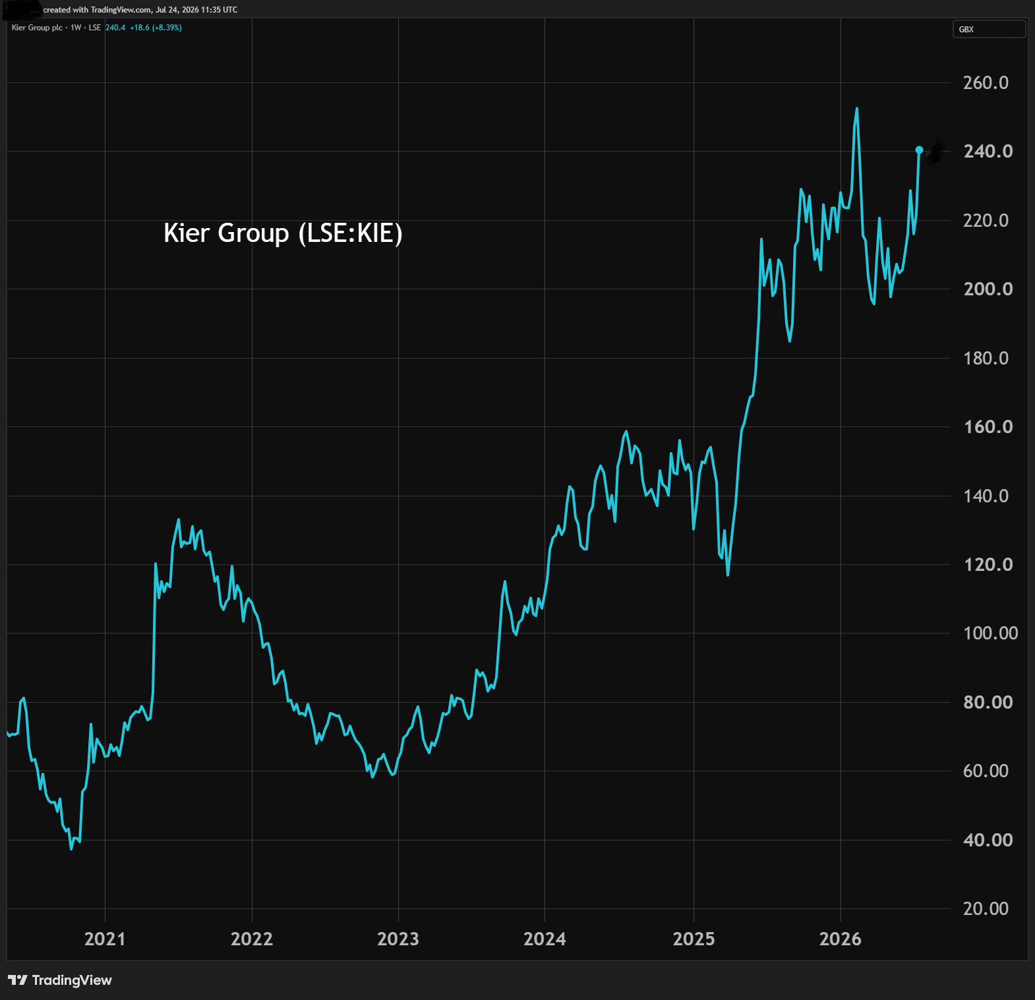
Task: Click the 1W interval label in legend
Action: 76,28
